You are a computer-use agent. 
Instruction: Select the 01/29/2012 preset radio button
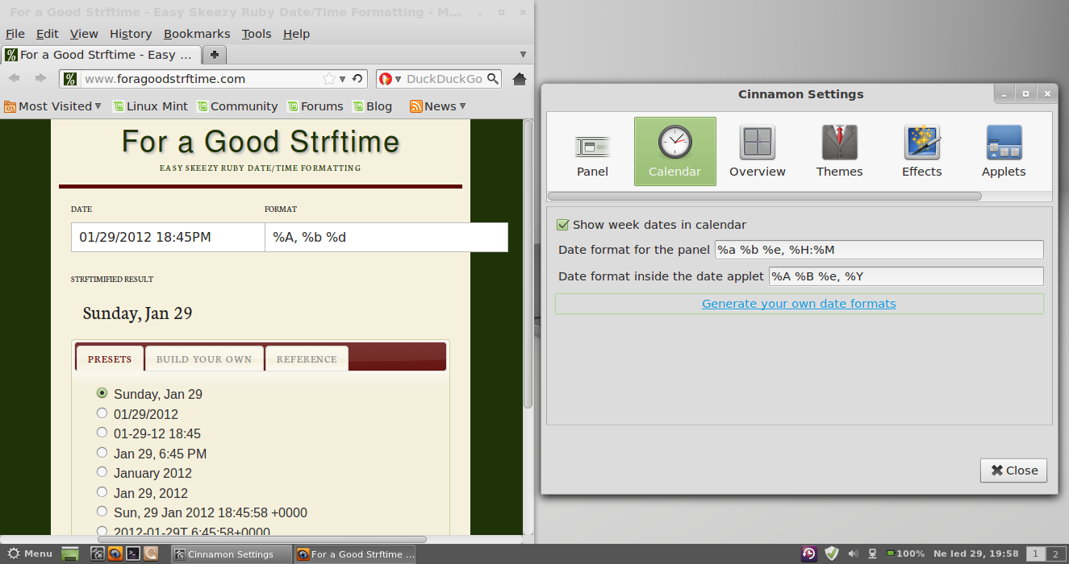102,413
